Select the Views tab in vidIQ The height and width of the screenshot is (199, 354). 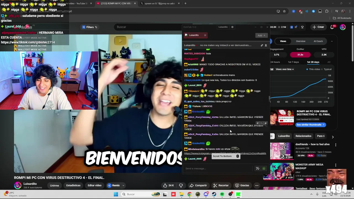[283, 41]
